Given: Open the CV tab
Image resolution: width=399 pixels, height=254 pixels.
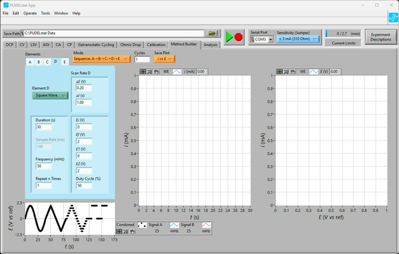Looking at the screenshot, I should point(22,45).
